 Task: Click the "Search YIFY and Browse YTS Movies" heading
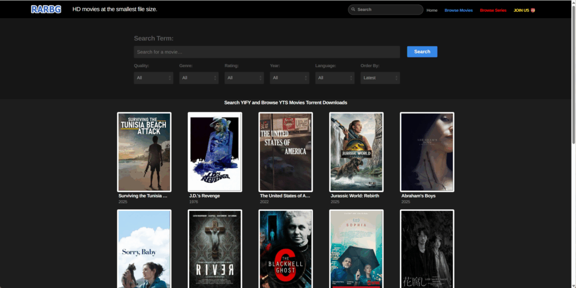[285, 102]
